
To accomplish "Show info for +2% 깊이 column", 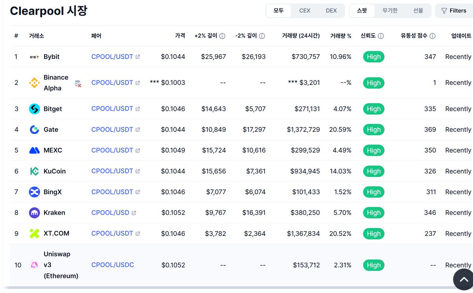I will tap(222, 36).
